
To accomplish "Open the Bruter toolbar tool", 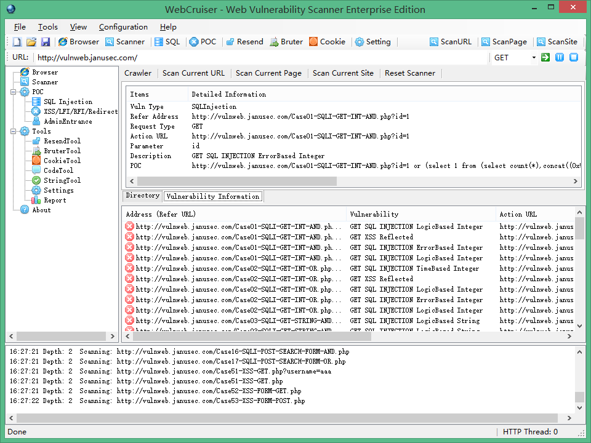I will 286,42.
